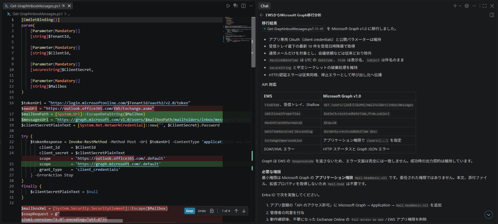Viewport: 498px width, 224px height.
Task: Maximize the Chat panel
Action: point(485,6)
